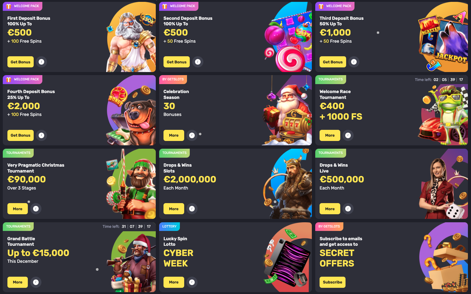Viewport: 471px width, 294px height.
Task: Click info icon on Second Deposit Bonus
Action: pyautogui.click(x=198, y=62)
